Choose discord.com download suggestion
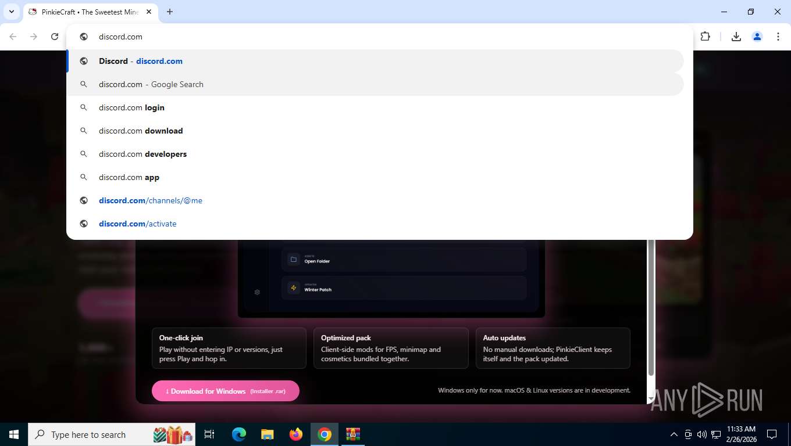 [x=375, y=131]
